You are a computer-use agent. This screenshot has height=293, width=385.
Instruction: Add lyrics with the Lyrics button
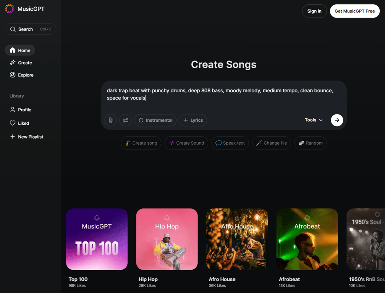point(193,120)
